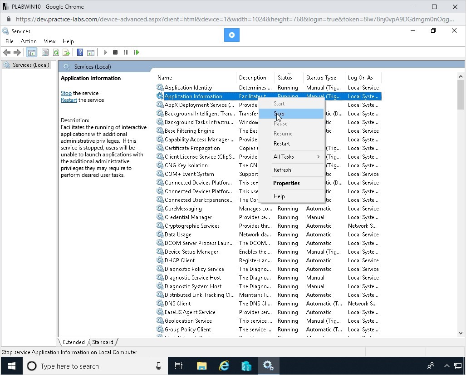Open Server Manager taskbar icon
Screen dimensions: 466x375
point(246,366)
